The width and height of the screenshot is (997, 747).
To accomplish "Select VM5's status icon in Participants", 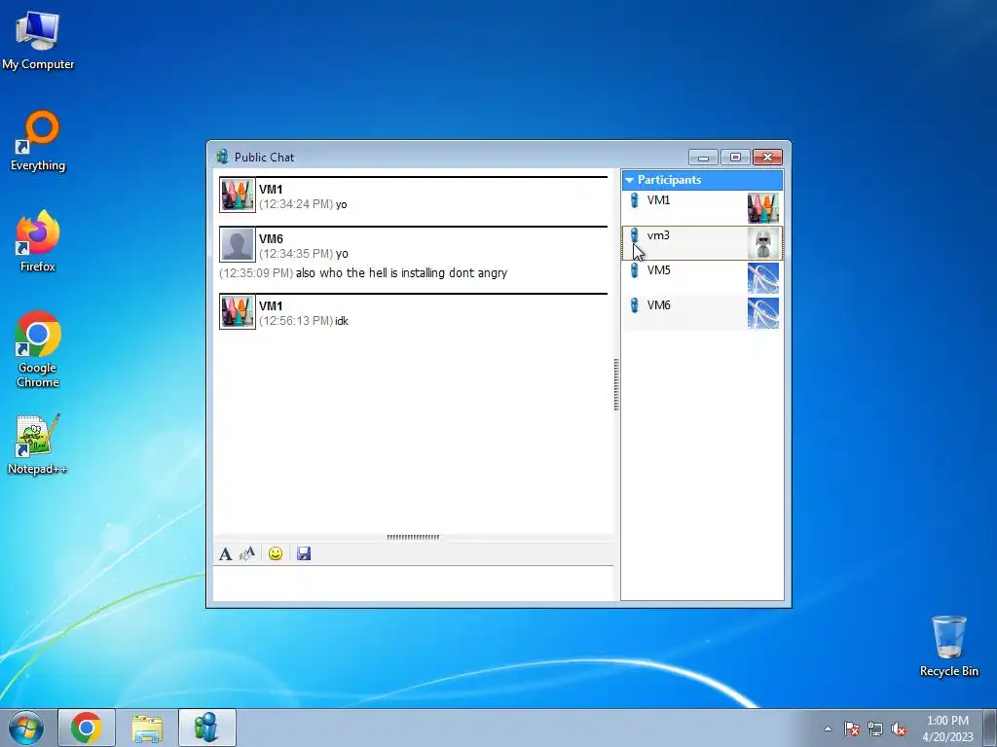I will (x=634, y=270).
